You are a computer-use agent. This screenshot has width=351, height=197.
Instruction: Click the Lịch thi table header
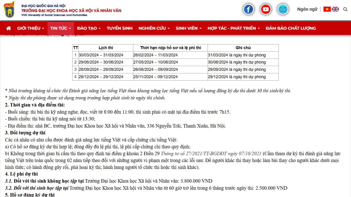click(106, 48)
